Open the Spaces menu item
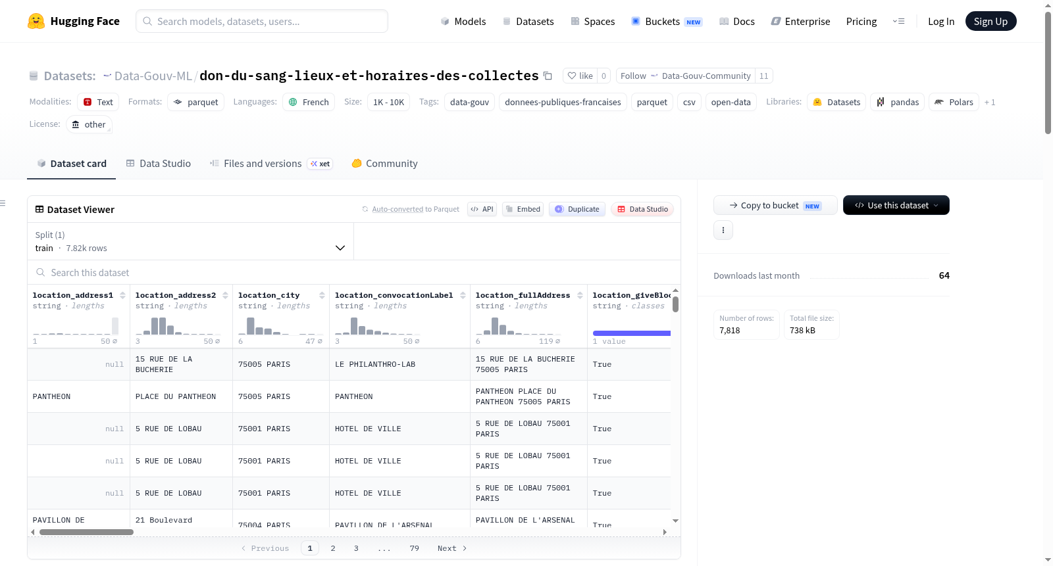The height and width of the screenshot is (566, 1053). (x=592, y=21)
